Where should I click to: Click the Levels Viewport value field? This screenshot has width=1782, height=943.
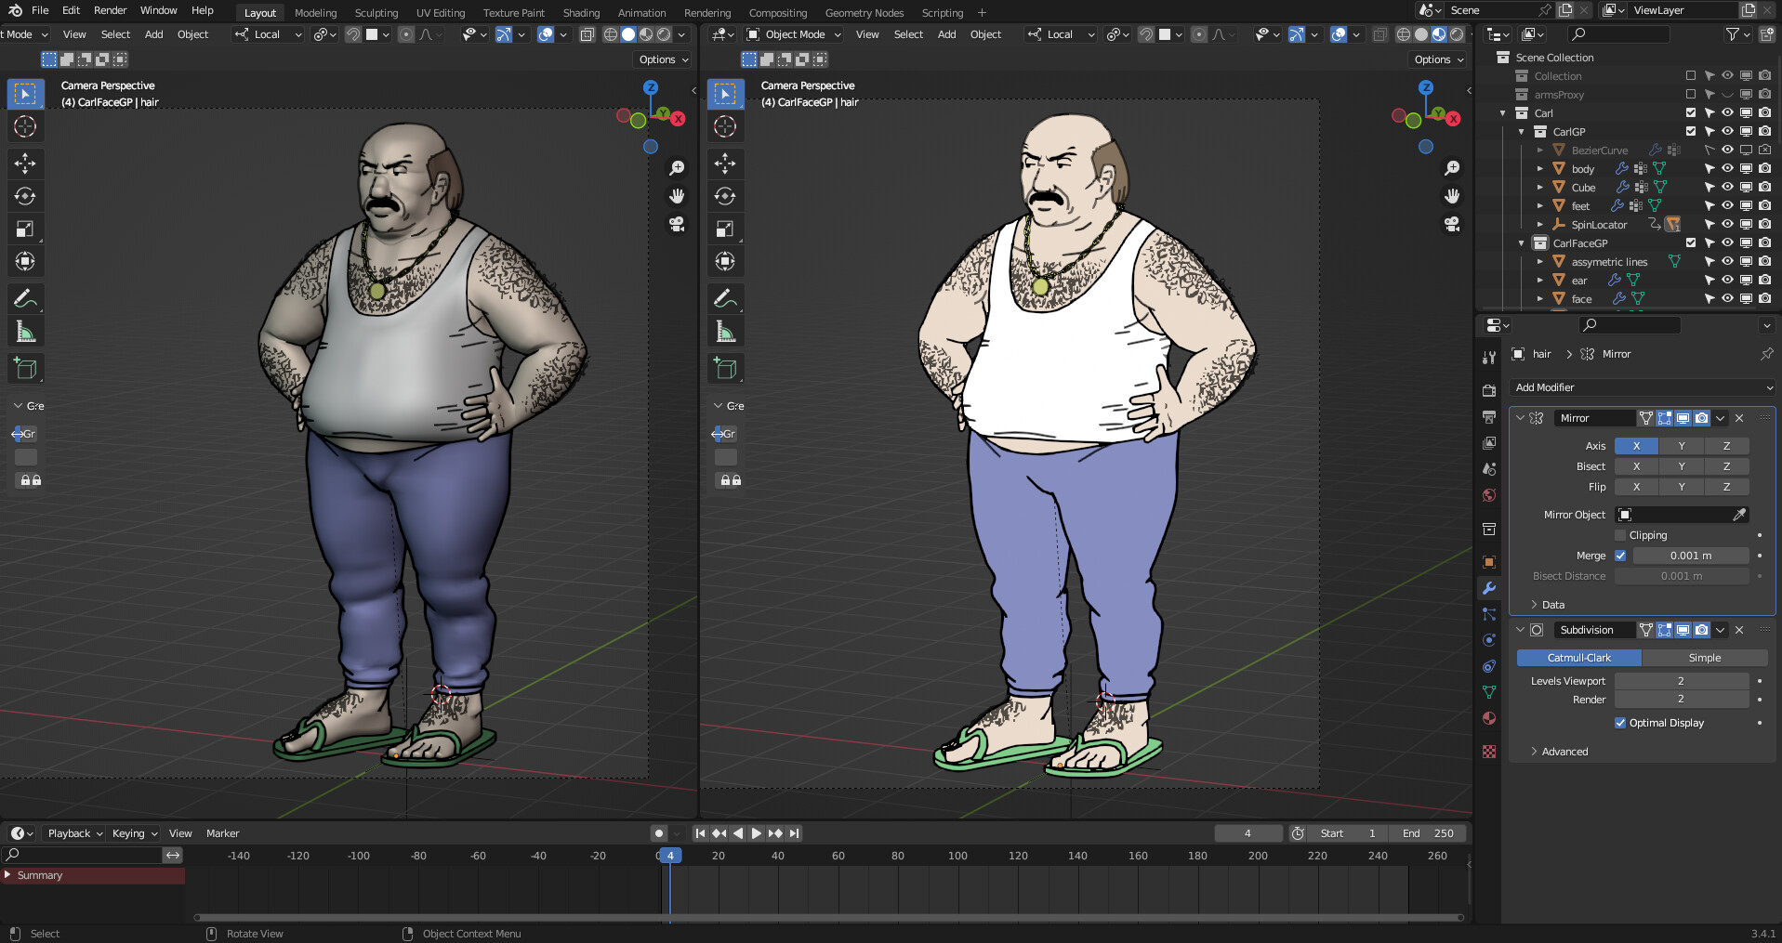click(x=1681, y=681)
